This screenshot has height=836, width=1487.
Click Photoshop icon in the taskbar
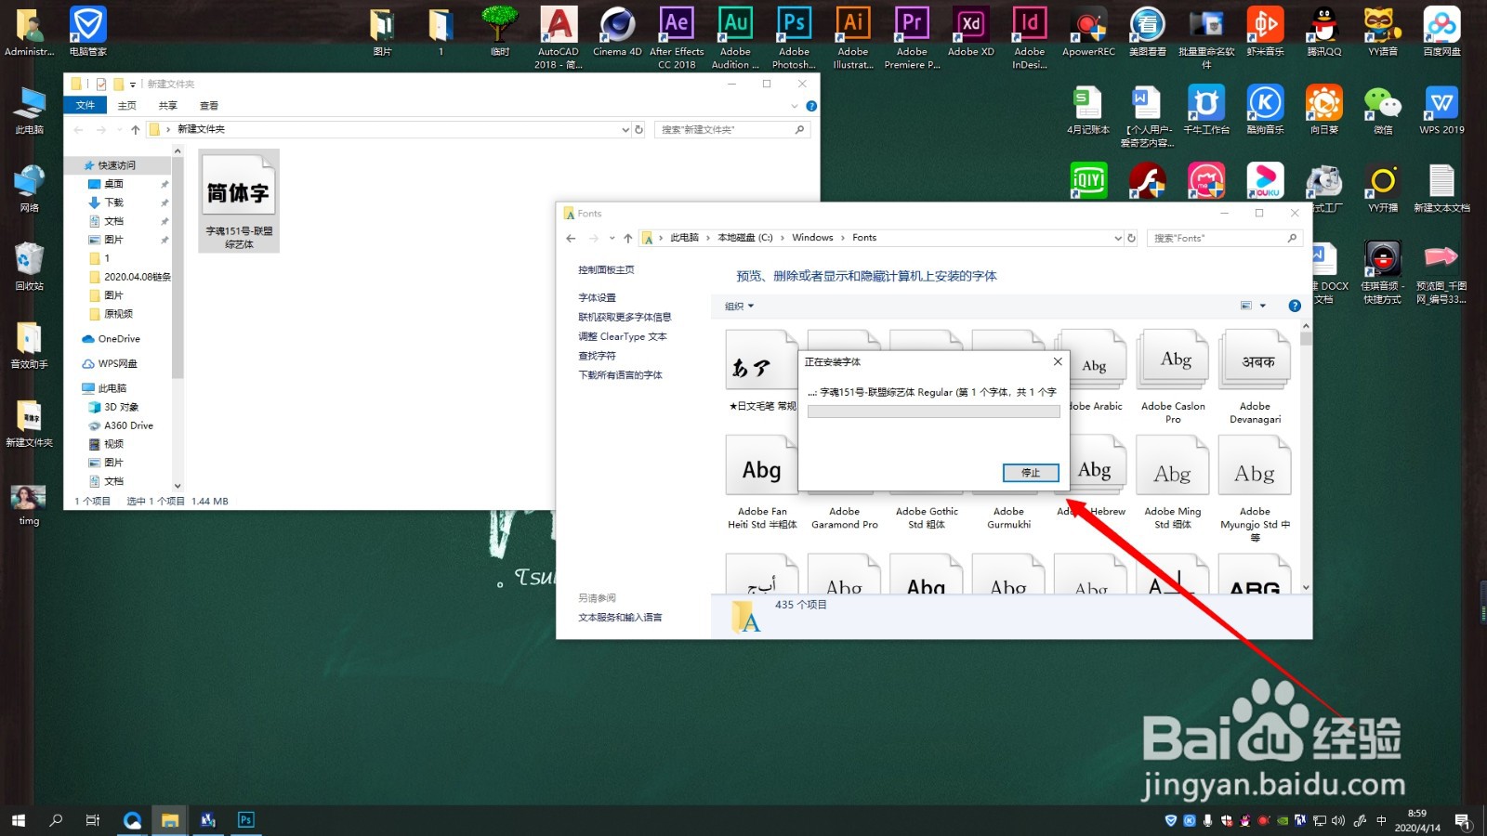245,819
